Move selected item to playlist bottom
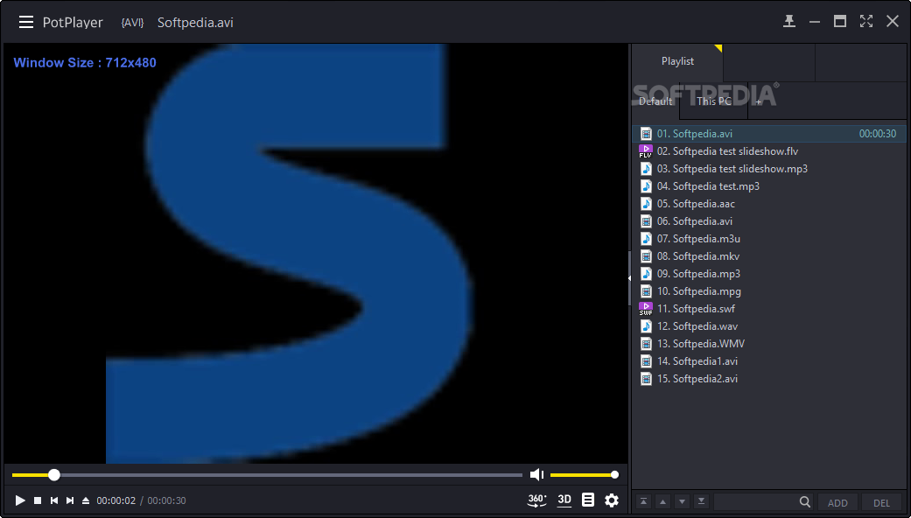The width and height of the screenshot is (911, 518). click(x=701, y=501)
